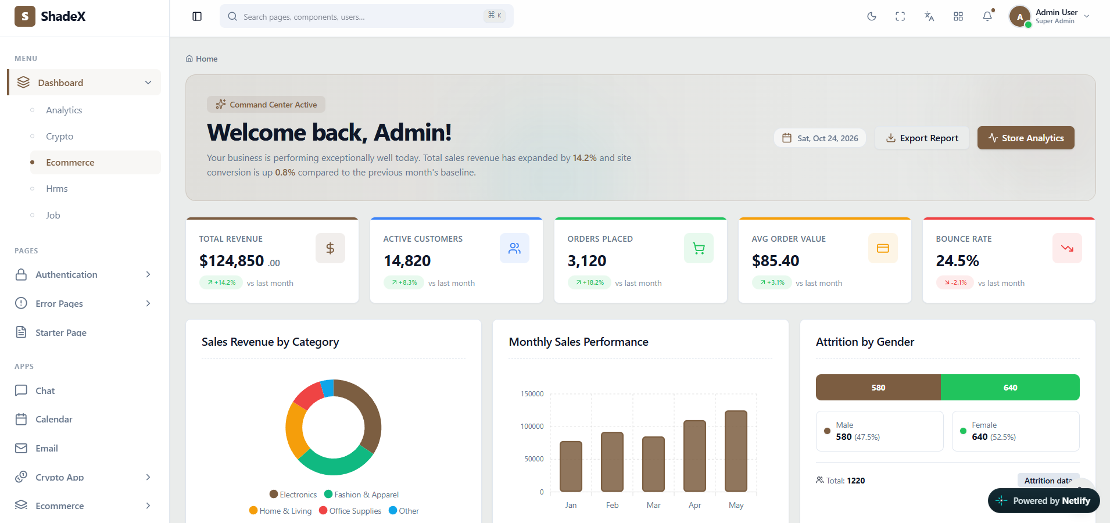Viewport: 1110px width, 523px height.
Task: Toggle Office Supplies legend entry
Action: pyautogui.click(x=350, y=511)
